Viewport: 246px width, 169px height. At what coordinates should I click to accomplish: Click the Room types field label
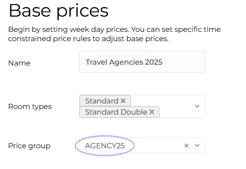click(30, 107)
